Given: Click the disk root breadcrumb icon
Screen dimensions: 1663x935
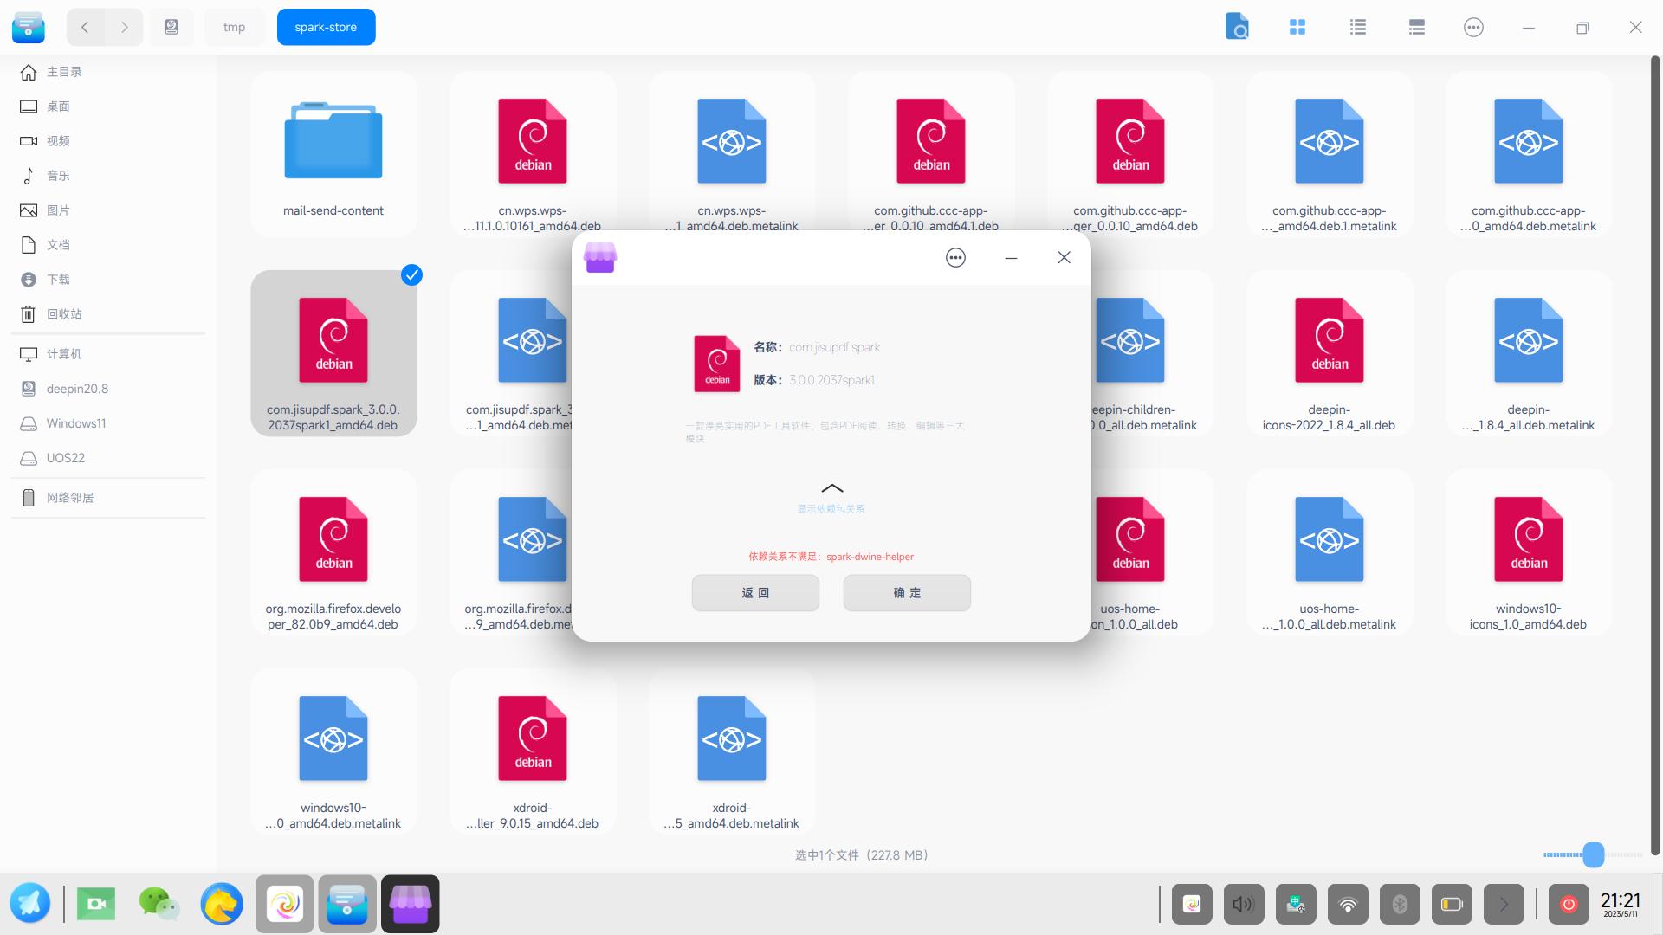Looking at the screenshot, I should tap(171, 27).
